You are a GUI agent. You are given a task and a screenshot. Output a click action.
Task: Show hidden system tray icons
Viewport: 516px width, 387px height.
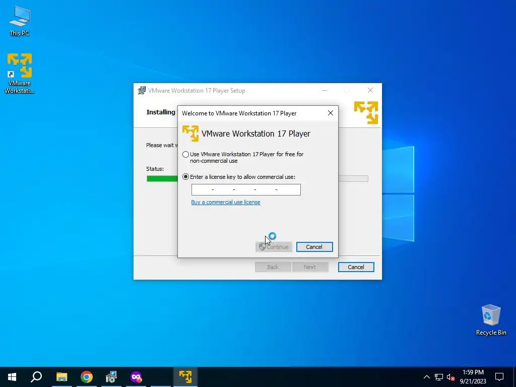426,377
